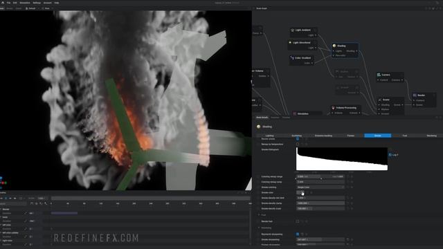443x249 pixels.
Task: Click the application logo in the top-left corner
Action: 3,3
